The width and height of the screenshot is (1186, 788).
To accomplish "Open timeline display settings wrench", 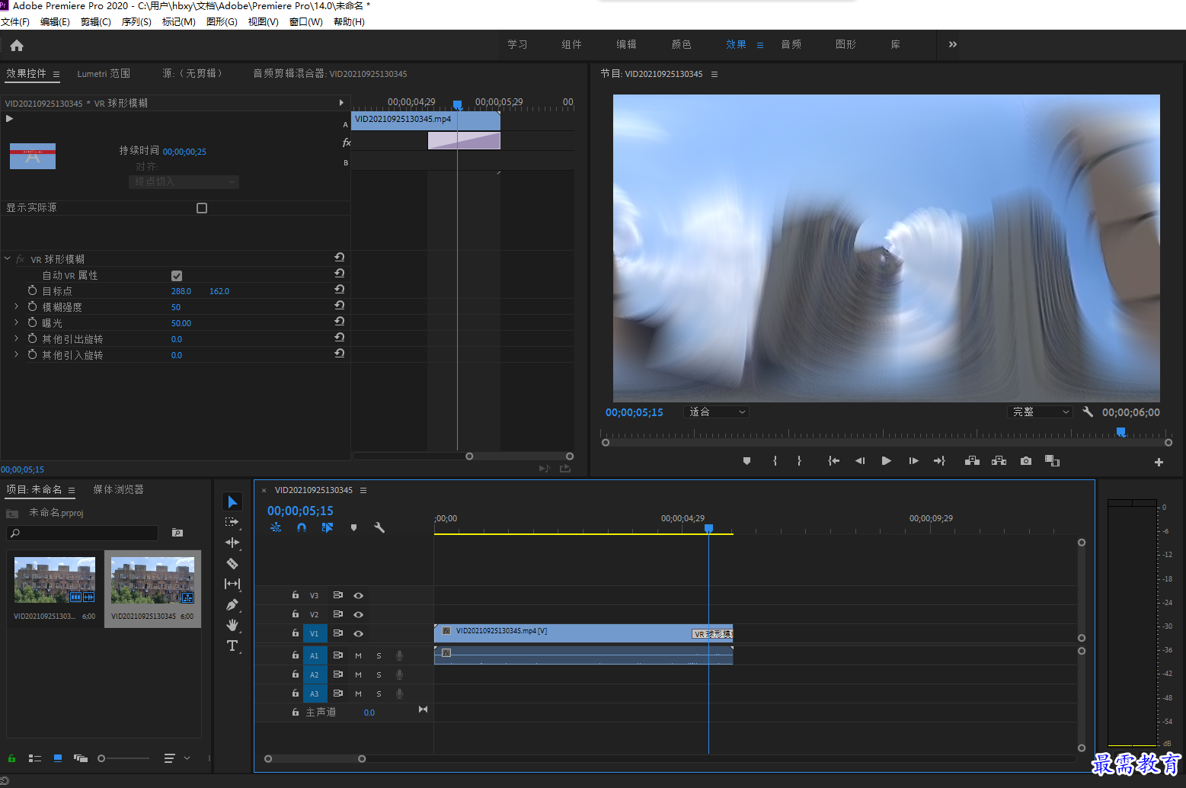I will pyautogui.click(x=379, y=527).
